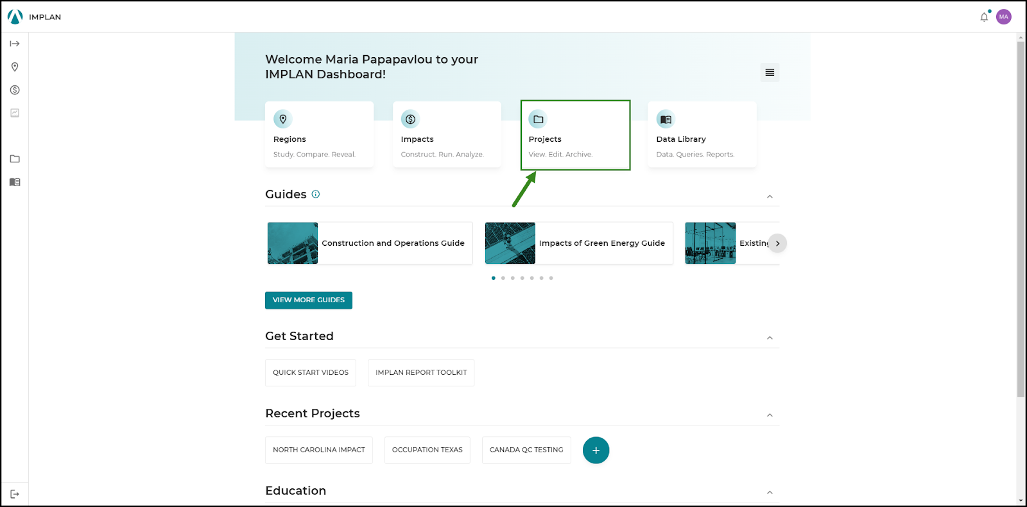
Task: Click the Impacts card dollar icon
Action: [x=410, y=119]
